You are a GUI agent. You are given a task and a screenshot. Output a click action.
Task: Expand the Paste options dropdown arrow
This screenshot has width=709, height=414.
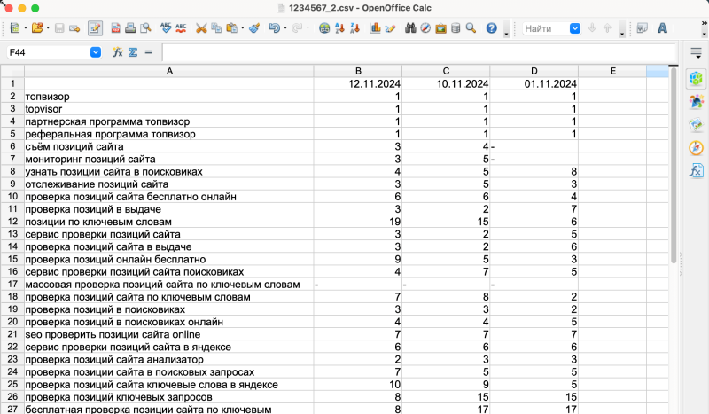242,28
